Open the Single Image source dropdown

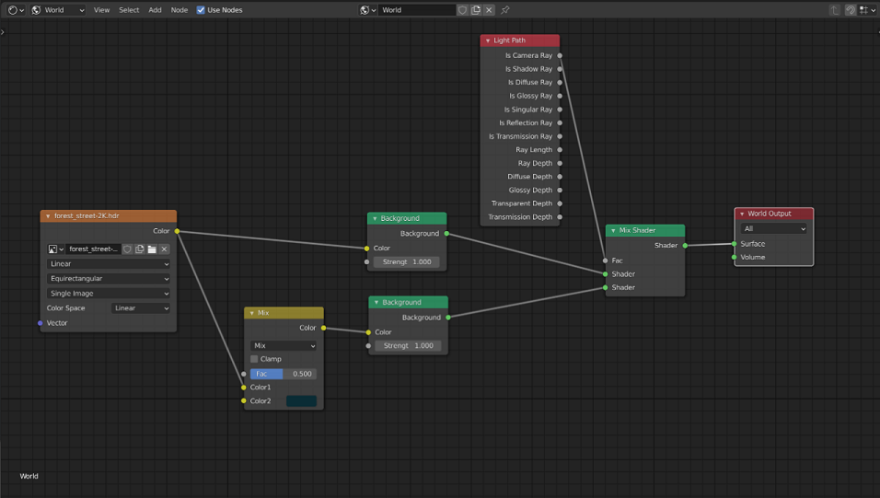109,293
